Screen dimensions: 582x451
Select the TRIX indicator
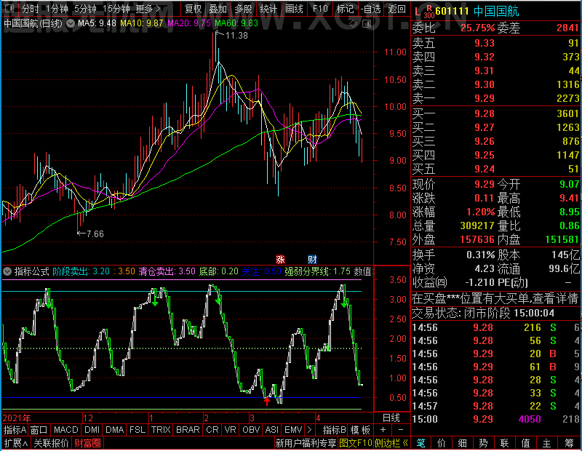click(x=161, y=430)
